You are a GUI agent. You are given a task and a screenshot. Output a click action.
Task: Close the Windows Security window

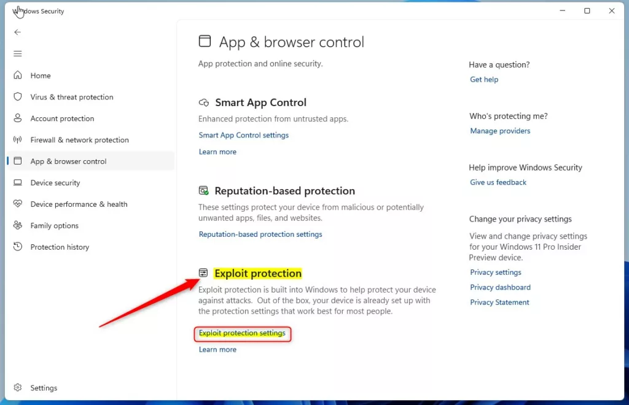[x=611, y=11]
